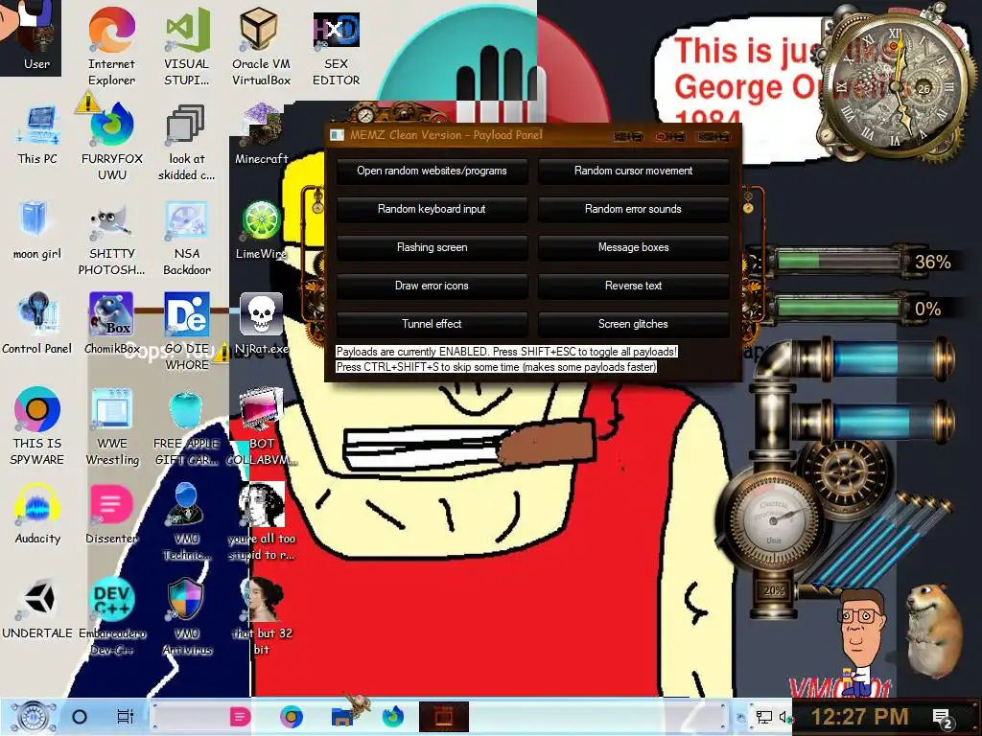Image resolution: width=982 pixels, height=736 pixels.
Task: Select the BOT COLLABVM icon
Action: coord(261,425)
